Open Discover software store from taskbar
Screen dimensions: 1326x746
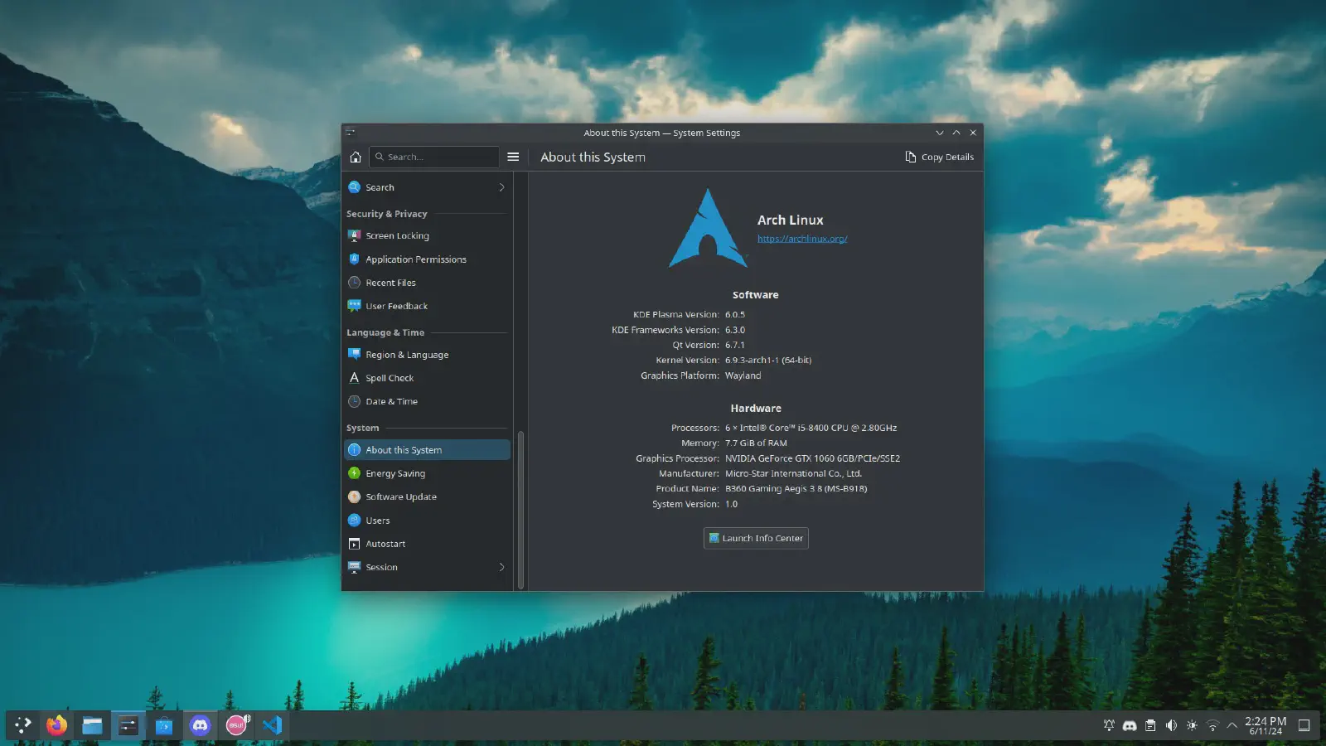click(164, 725)
